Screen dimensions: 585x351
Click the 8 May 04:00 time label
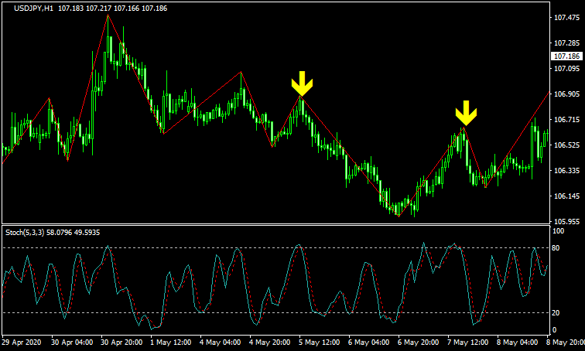[517, 342]
